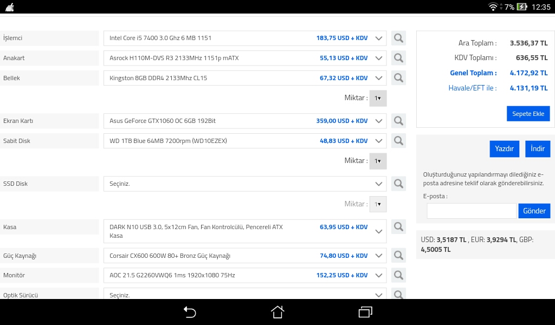Tap the Genel Toplam total amount
The width and height of the screenshot is (555, 325).
click(529, 73)
